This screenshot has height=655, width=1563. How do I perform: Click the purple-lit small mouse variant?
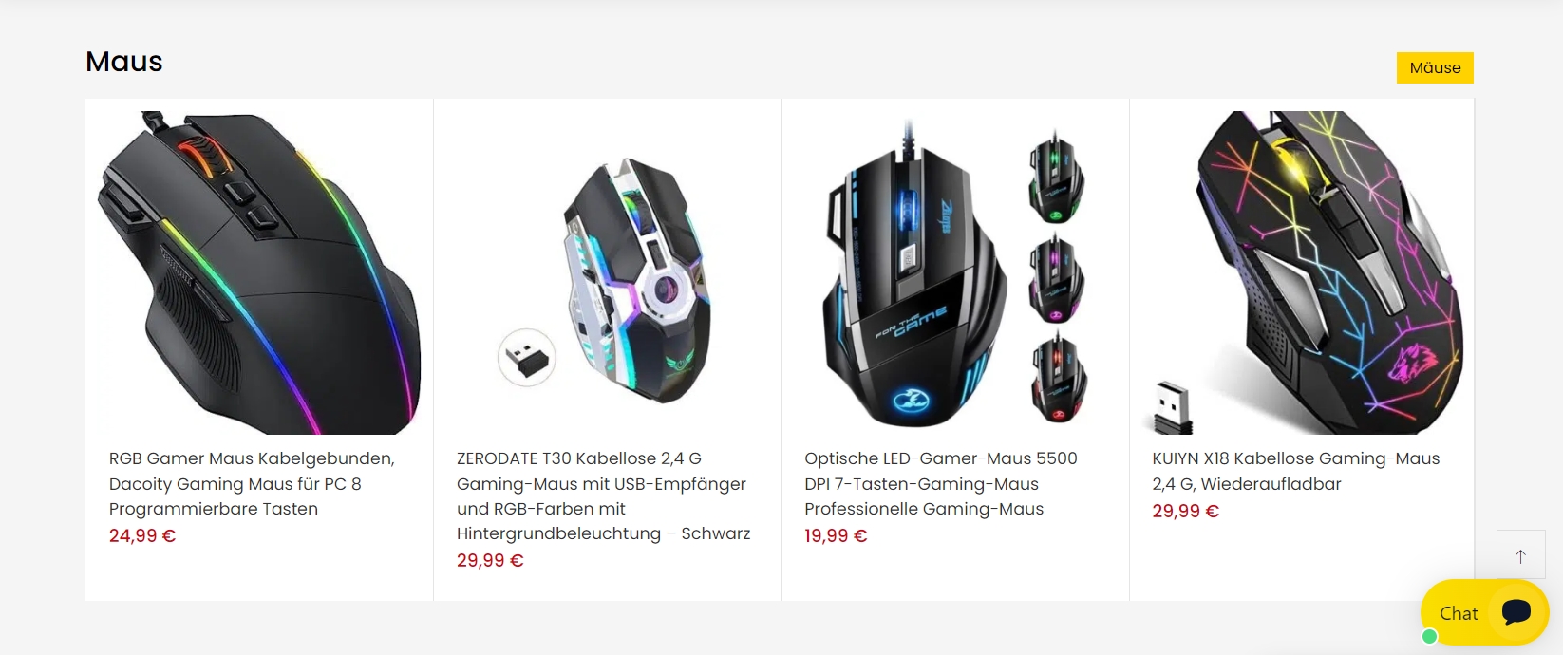(1056, 277)
